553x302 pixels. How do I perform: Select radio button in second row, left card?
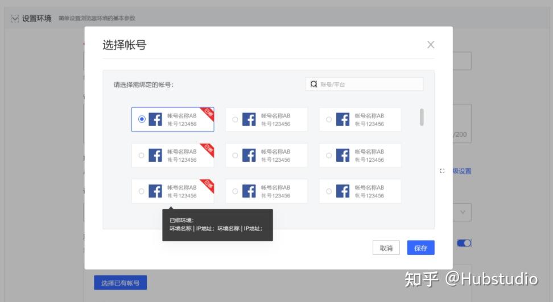142,155
